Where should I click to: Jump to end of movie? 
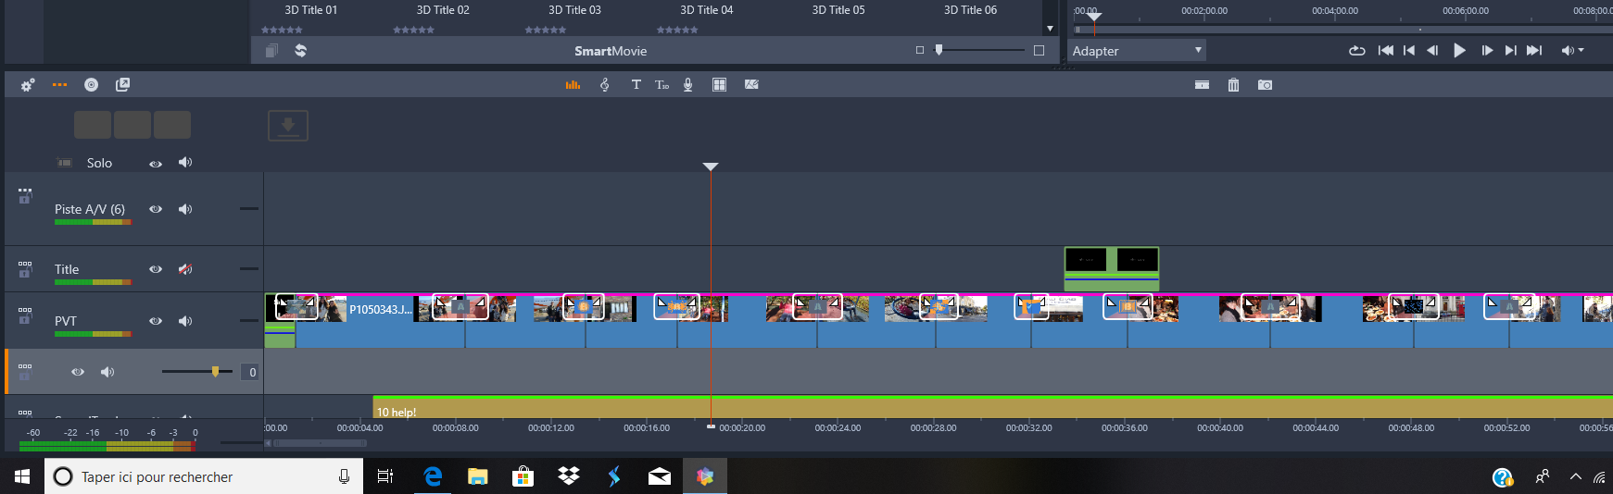pyautogui.click(x=1534, y=50)
